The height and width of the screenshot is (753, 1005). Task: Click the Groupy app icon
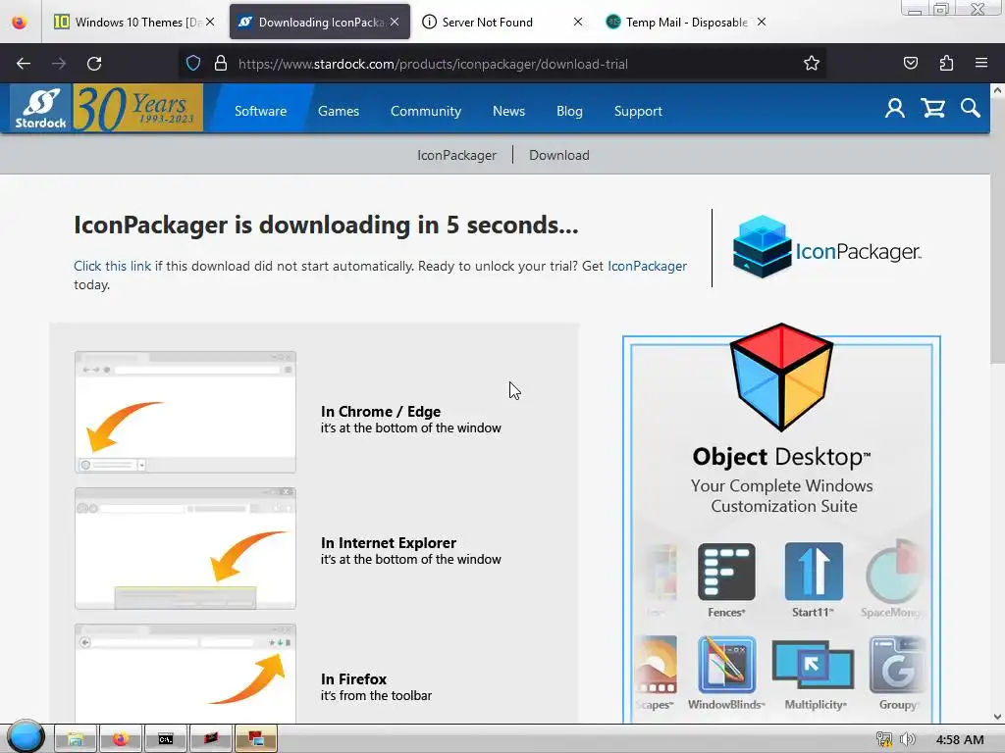pos(897,665)
